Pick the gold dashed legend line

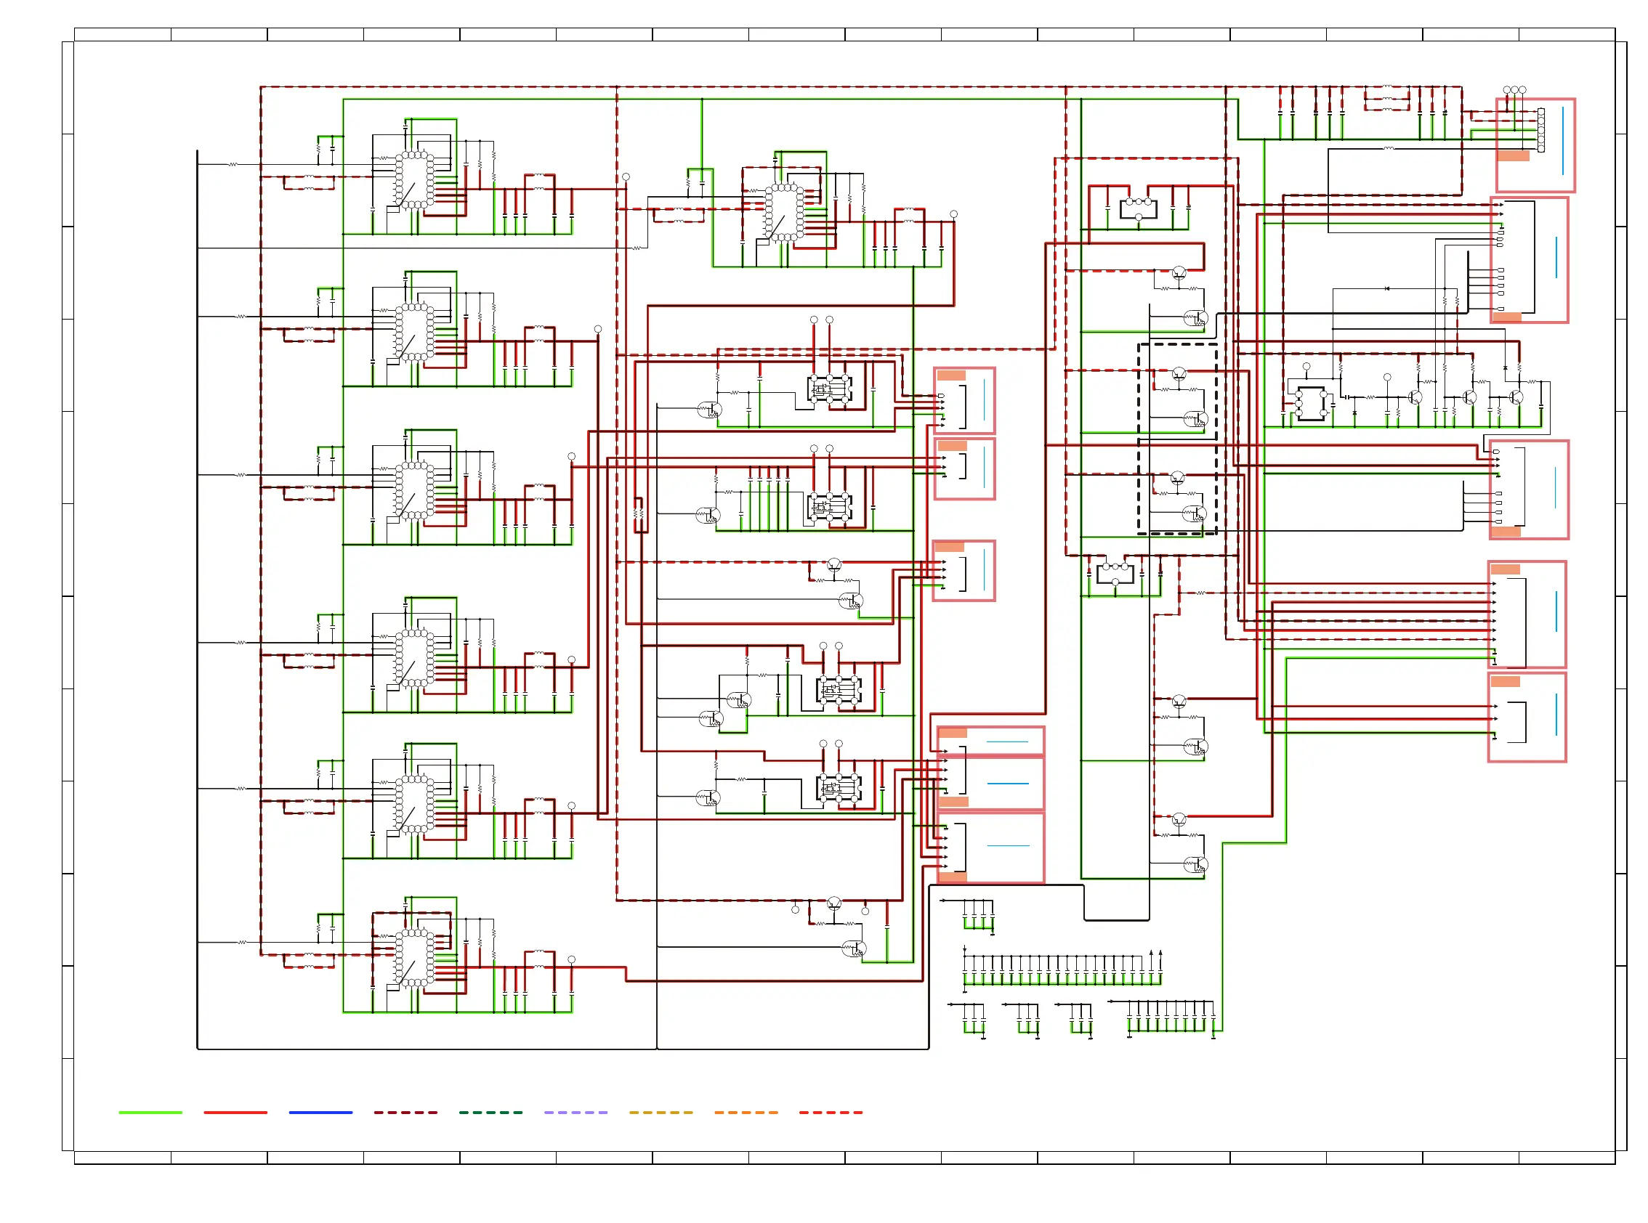(x=661, y=1113)
